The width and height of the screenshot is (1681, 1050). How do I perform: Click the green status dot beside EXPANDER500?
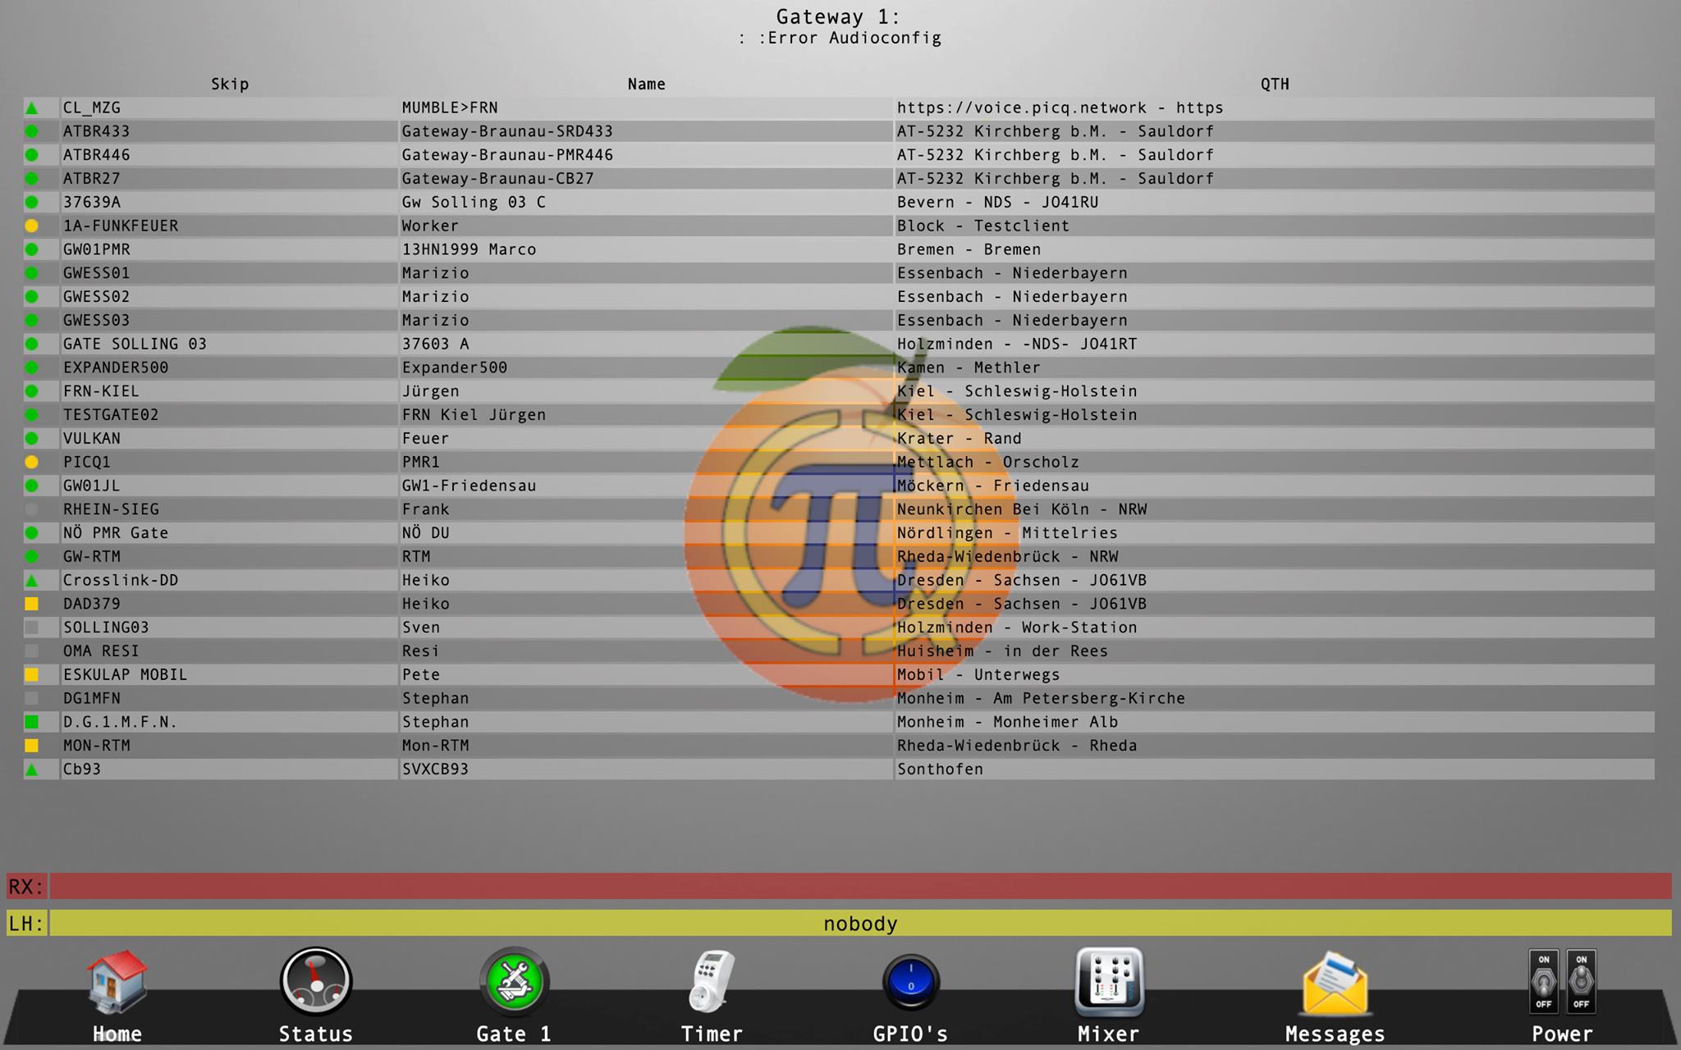32,367
